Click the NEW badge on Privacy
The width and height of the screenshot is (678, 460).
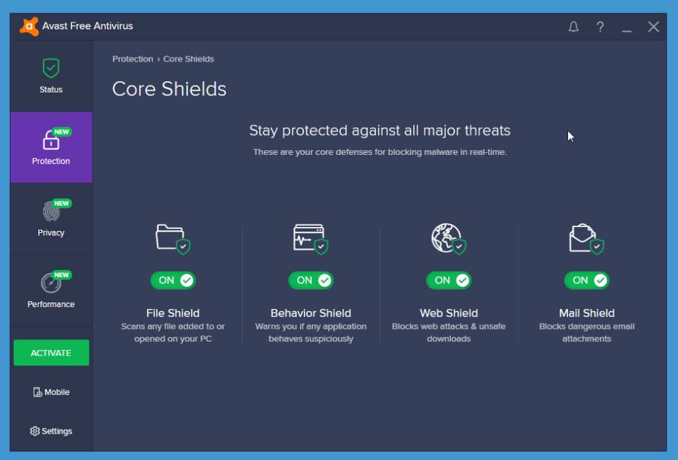(x=62, y=204)
